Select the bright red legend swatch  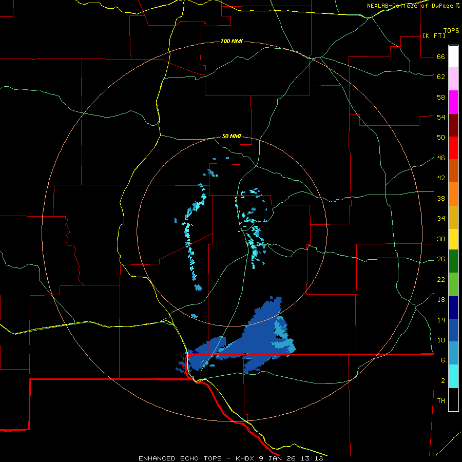pyautogui.click(x=453, y=148)
